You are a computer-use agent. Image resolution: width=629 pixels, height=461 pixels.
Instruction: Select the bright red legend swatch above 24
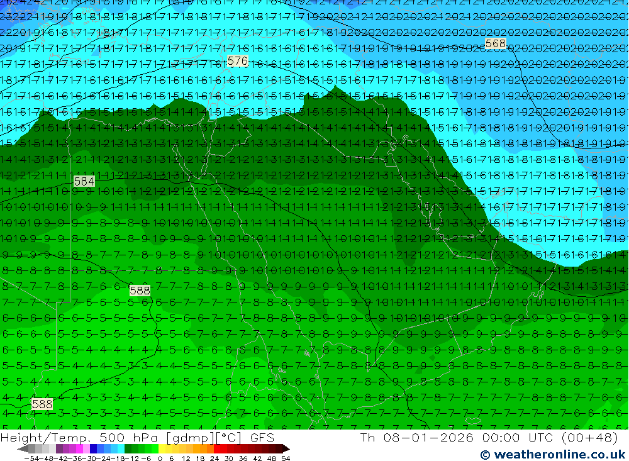coord(217,449)
